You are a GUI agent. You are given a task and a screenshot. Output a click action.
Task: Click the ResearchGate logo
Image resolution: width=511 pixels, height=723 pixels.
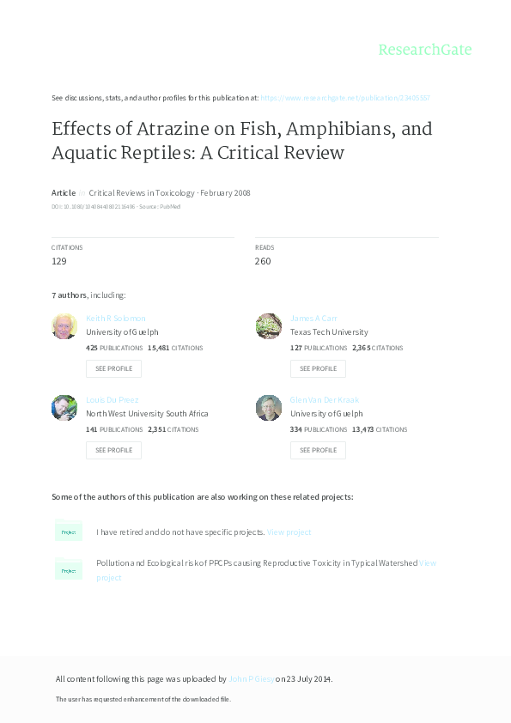click(x=427, y=50)
